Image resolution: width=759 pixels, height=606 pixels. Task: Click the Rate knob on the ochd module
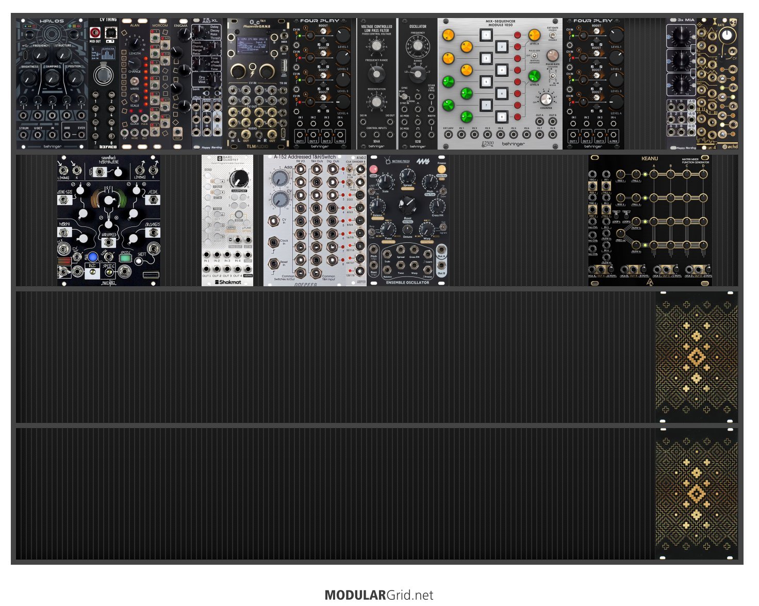(x=727, y=35)
